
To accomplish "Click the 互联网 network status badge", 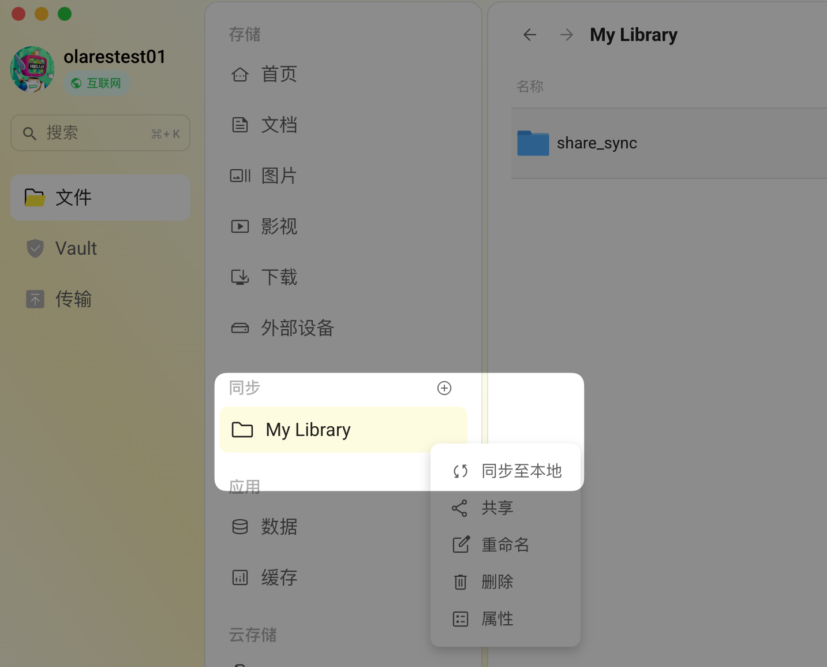I will coord(97,84).
